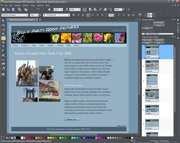Screen dimensions: 180x143
Task: Open the Arrange menu
Action: click(x=17, y=5)
